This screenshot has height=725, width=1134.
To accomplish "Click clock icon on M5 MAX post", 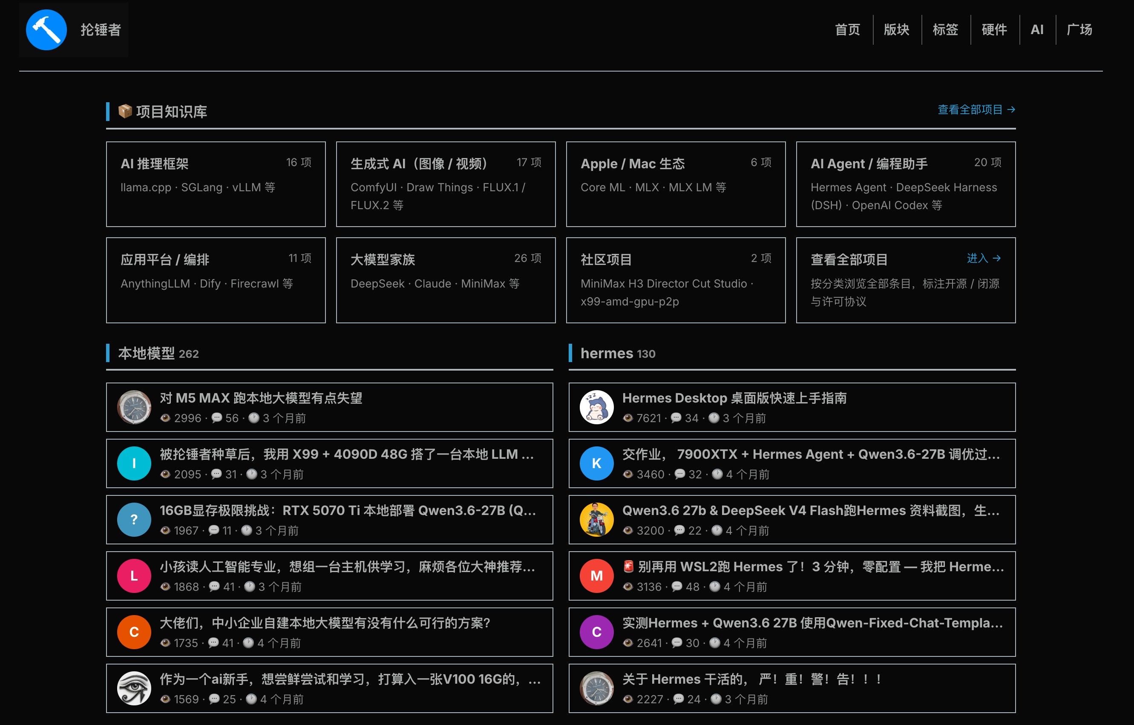I will point(254,418).
